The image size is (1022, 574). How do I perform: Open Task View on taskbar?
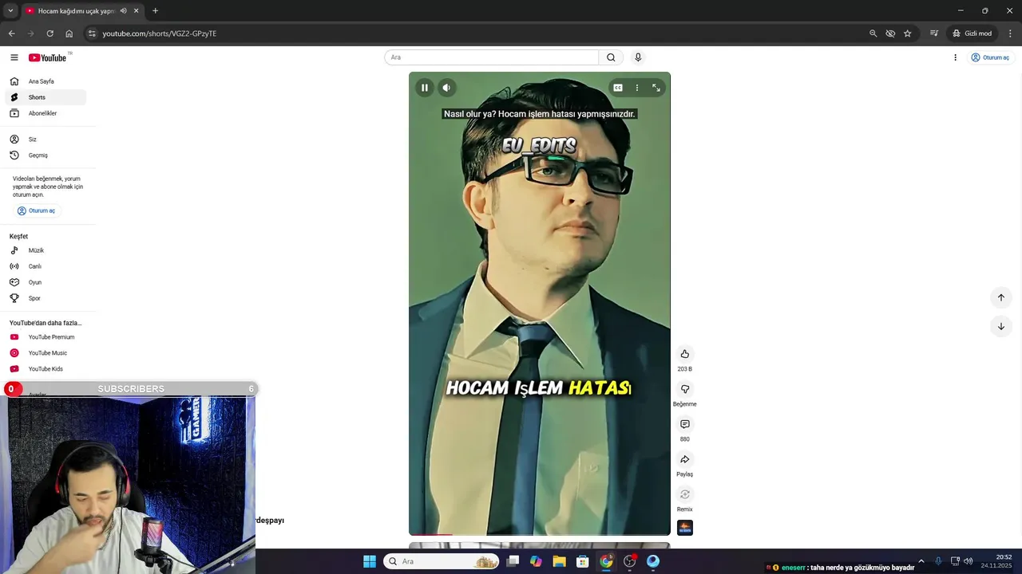click(513, 561)
